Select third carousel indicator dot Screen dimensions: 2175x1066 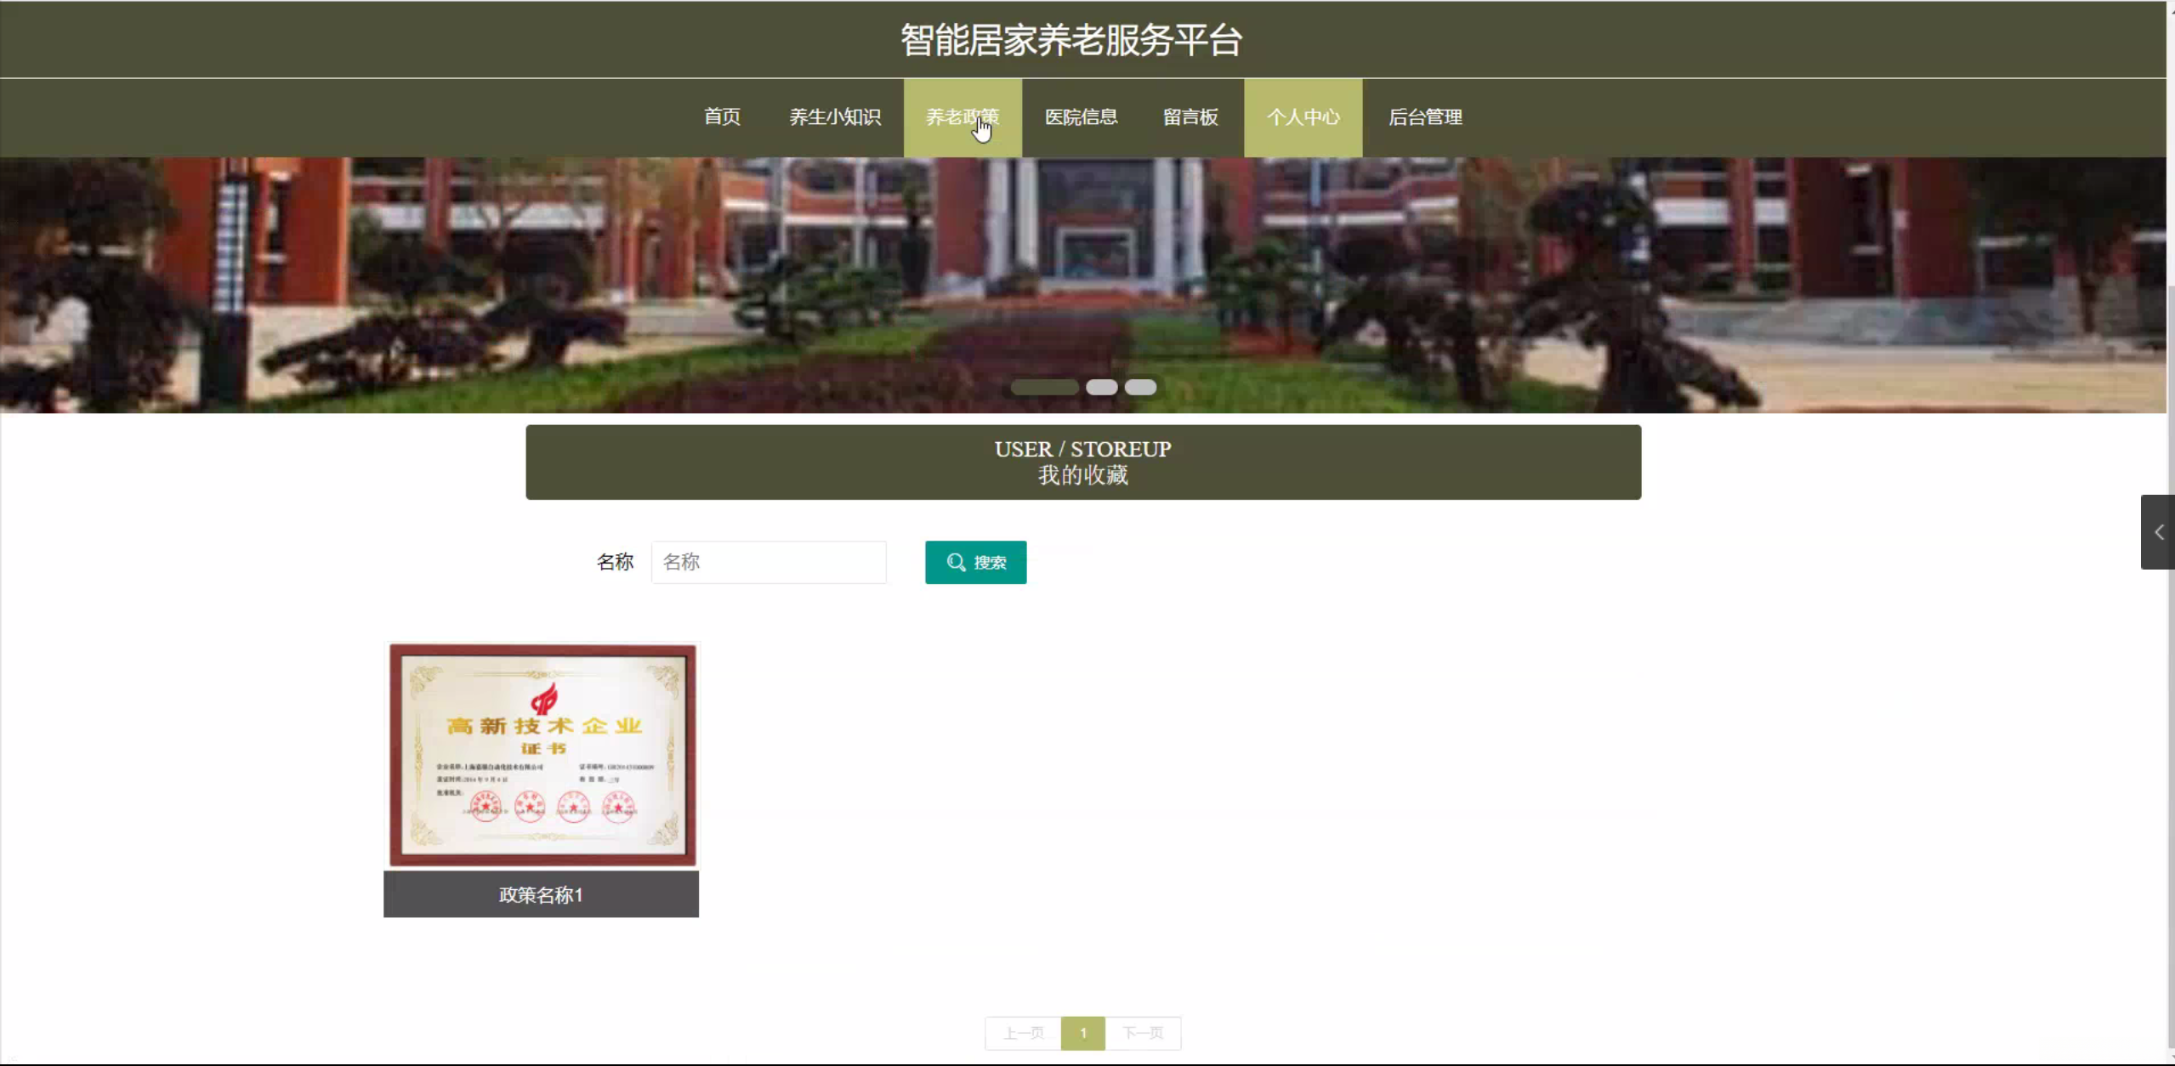pos(1140,388)
